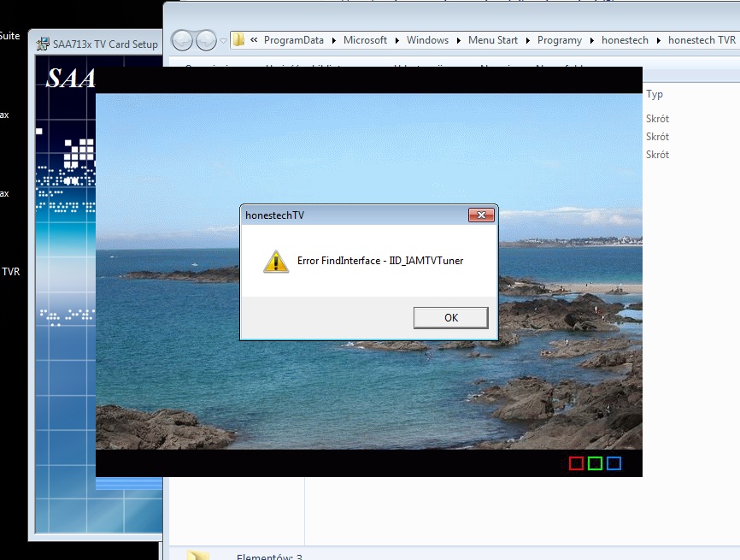Click the yellow warning icon in dialog

coord(276,262)
